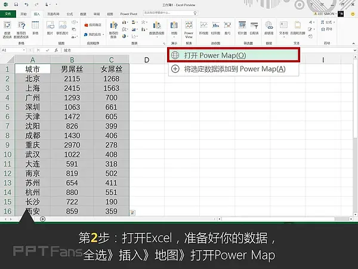The image size is (358, 269).
Task: Add a new sheet with plus button
Action: point(42,219)
